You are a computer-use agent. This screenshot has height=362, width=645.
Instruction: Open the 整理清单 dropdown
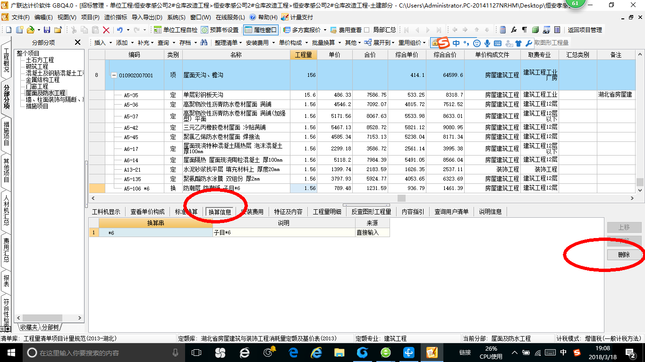coord(228,42)
